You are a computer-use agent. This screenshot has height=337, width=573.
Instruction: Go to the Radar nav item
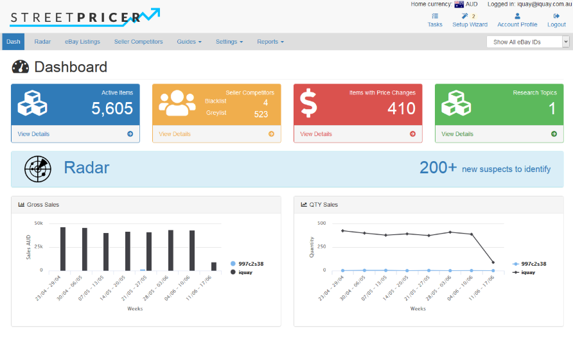click(x=42, y=42)
